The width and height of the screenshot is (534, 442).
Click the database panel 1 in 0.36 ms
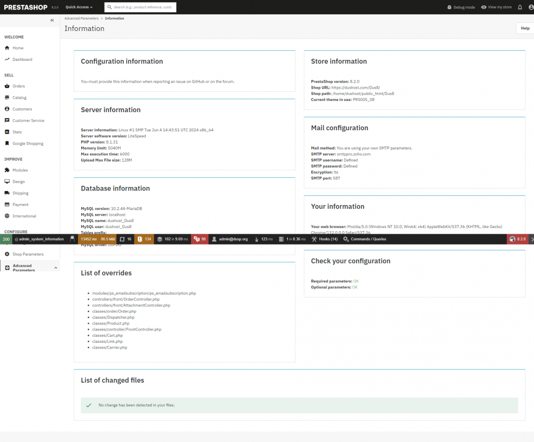pyautogui.click(x=292, y=239)
